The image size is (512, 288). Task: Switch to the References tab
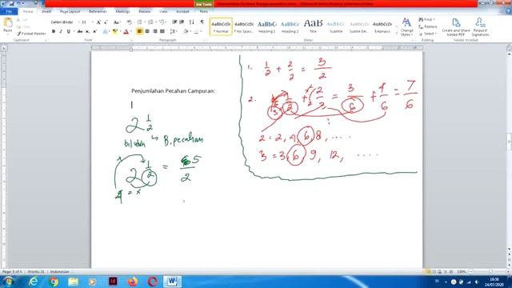[98, 11]
